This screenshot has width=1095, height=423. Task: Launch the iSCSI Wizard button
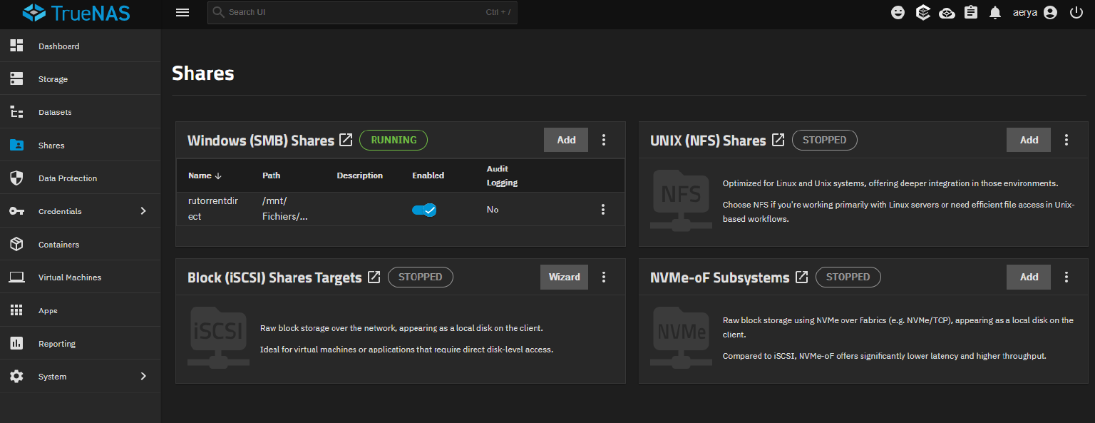click(564, 277)
